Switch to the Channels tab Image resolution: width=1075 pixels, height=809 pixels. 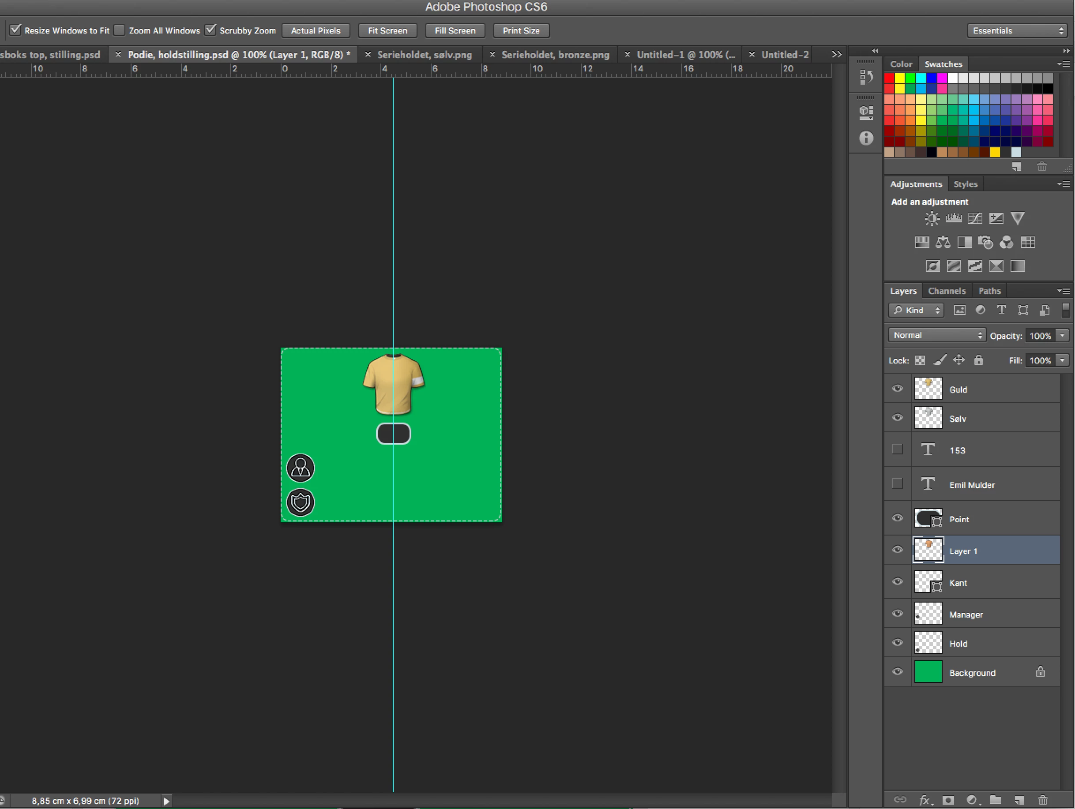pos(946,291)
